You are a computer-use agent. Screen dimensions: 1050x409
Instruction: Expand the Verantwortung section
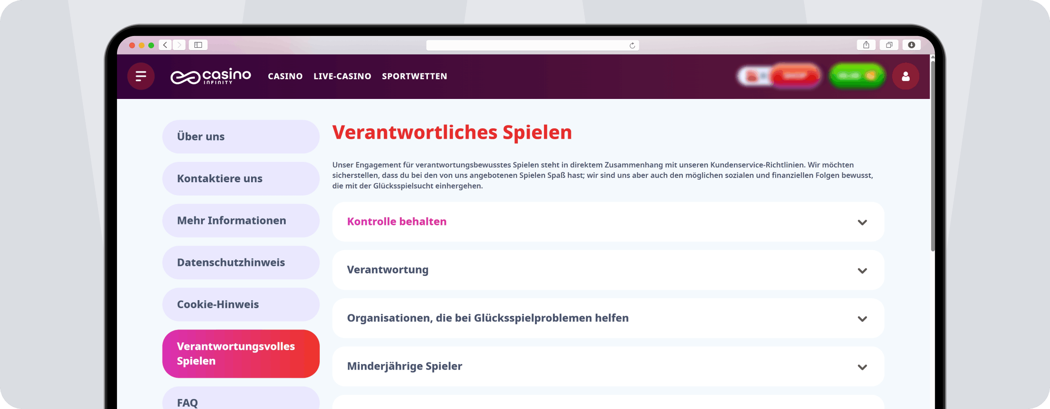pos(608,270)
